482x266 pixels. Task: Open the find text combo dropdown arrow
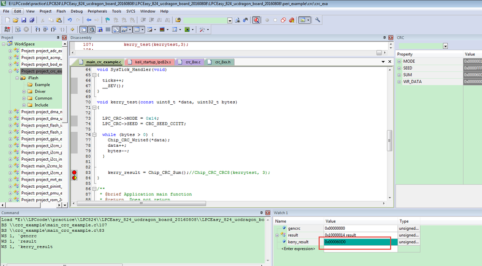(x=229, y=20)
